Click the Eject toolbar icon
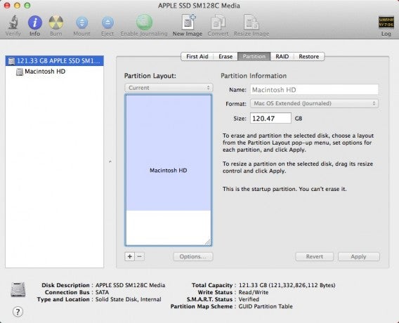Screen dimensions: 399x323 [x=107, y=22]
